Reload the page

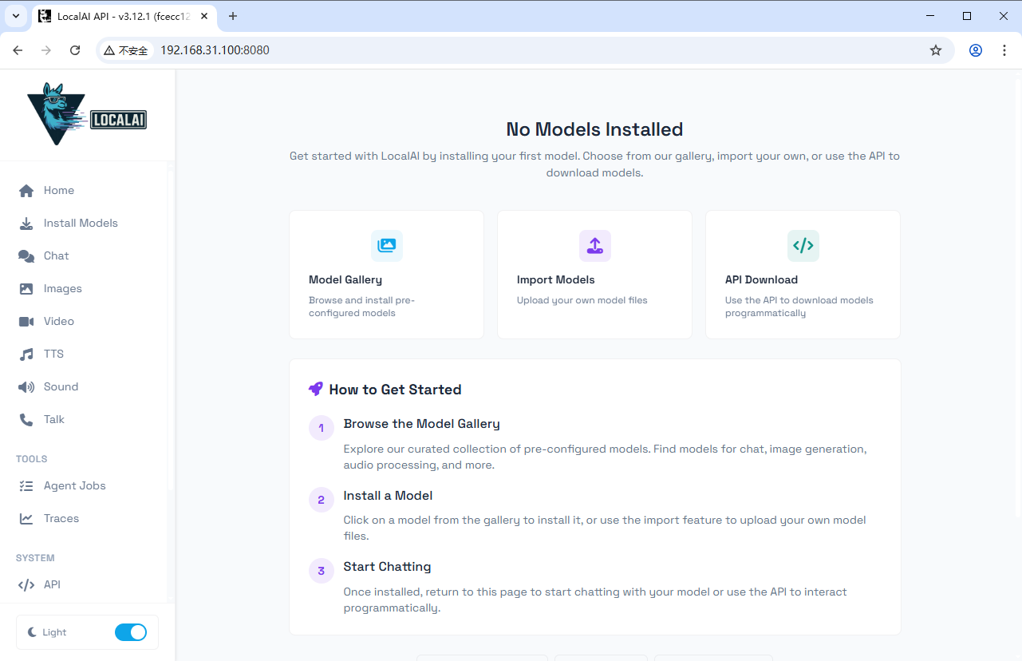point(75,50)
